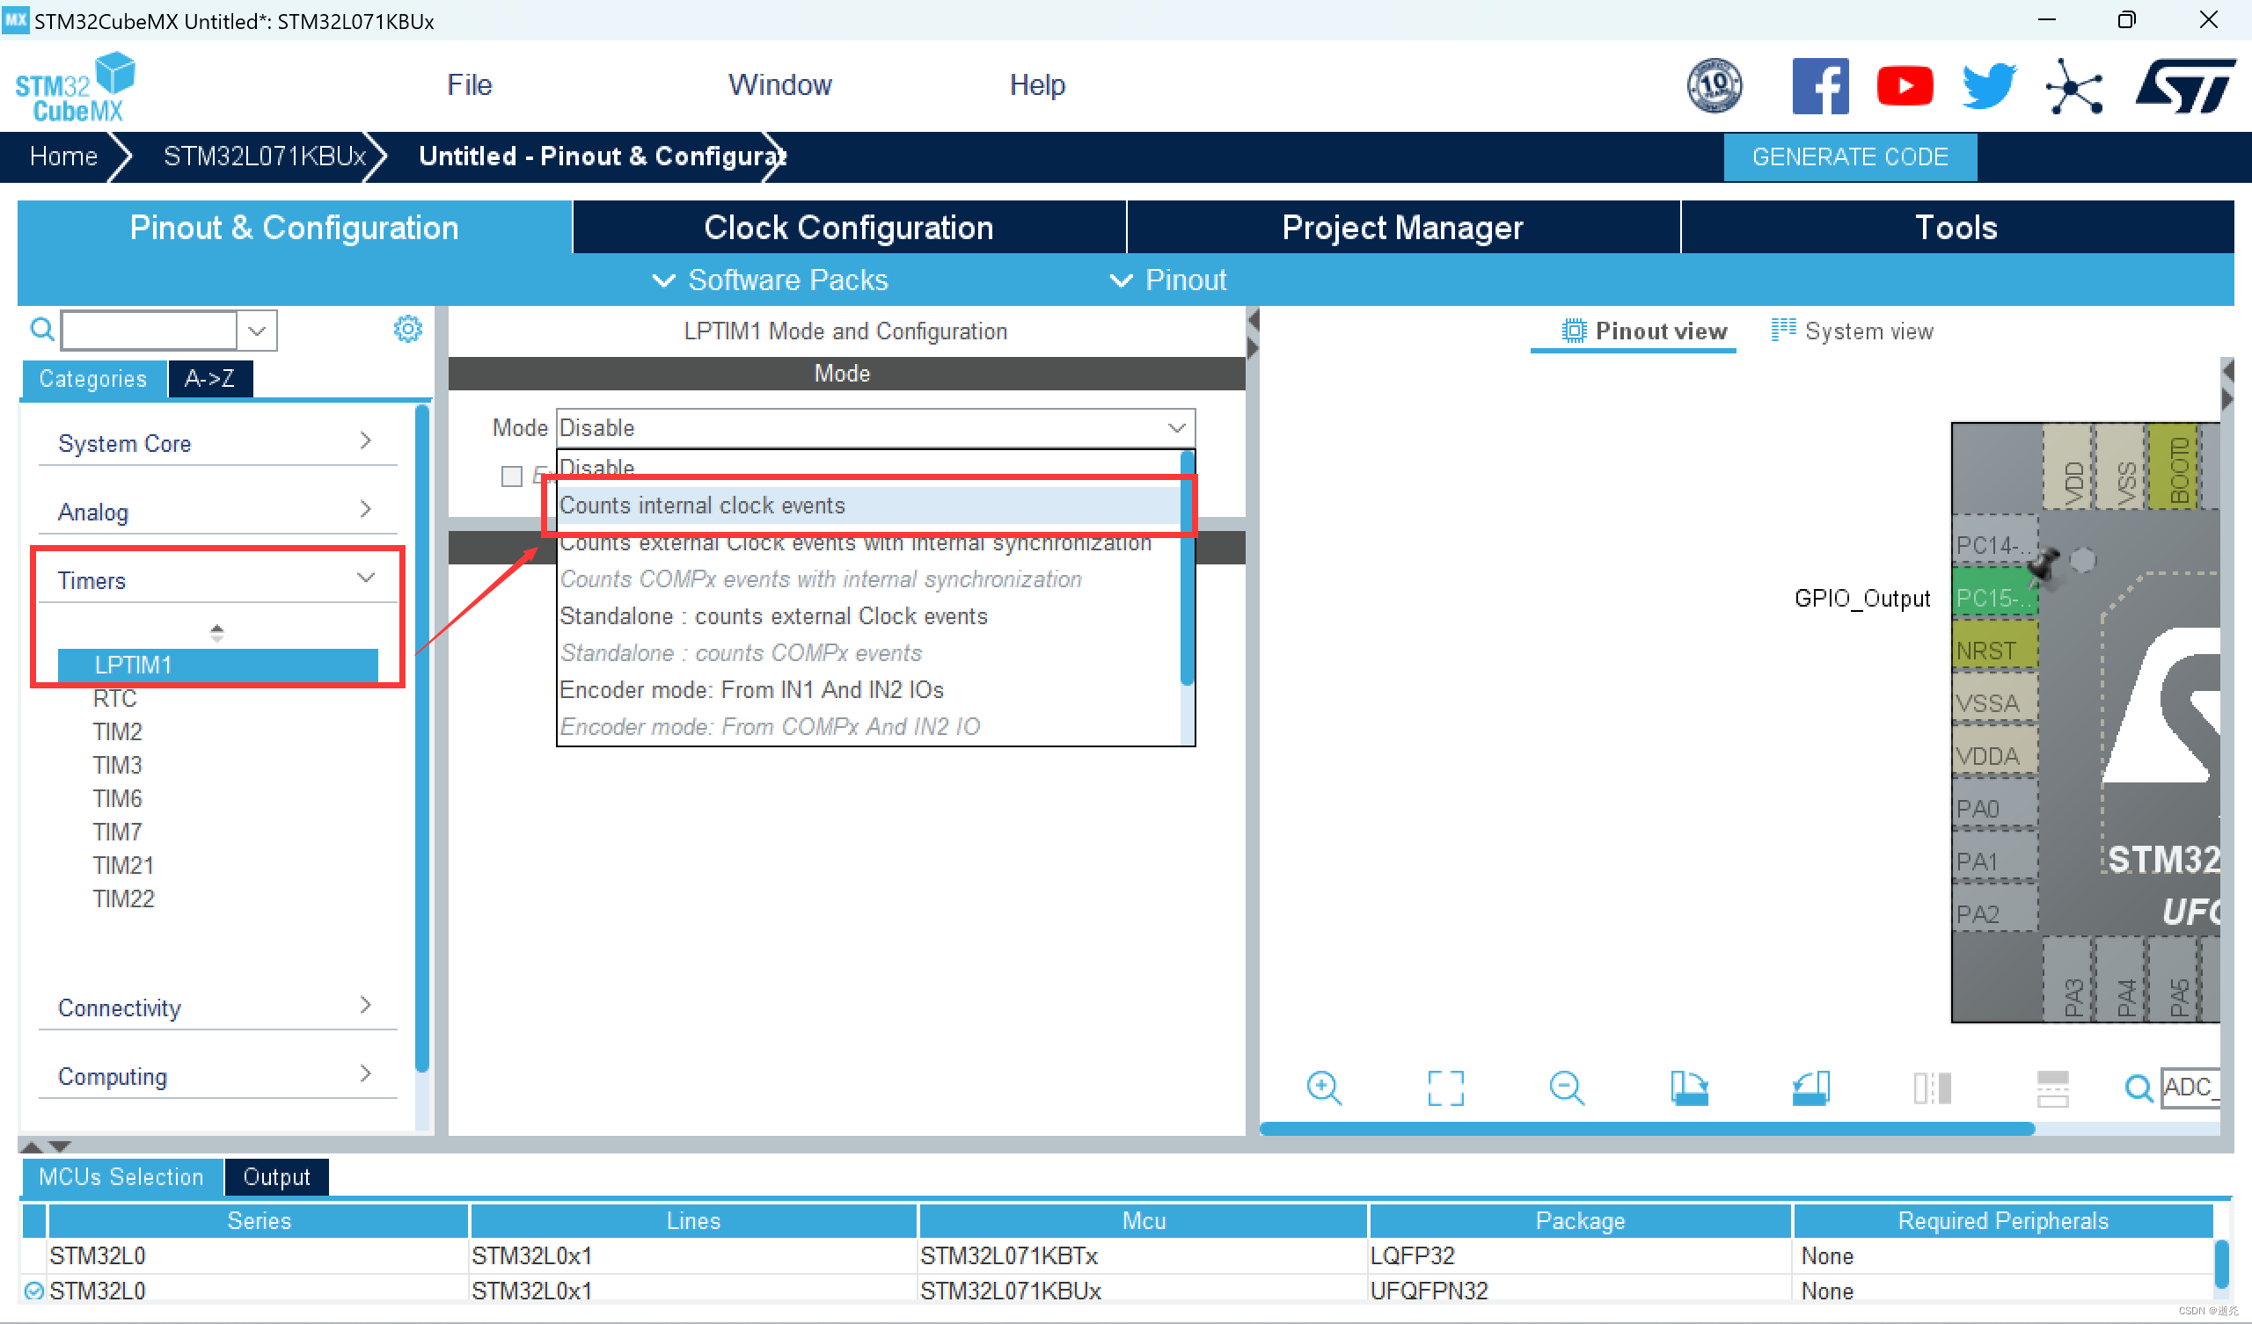Image resolution: width=2252 pixels, height=1324 pixels.
Task: Click the STM32CubeMX logo
Action: point(74,87)
